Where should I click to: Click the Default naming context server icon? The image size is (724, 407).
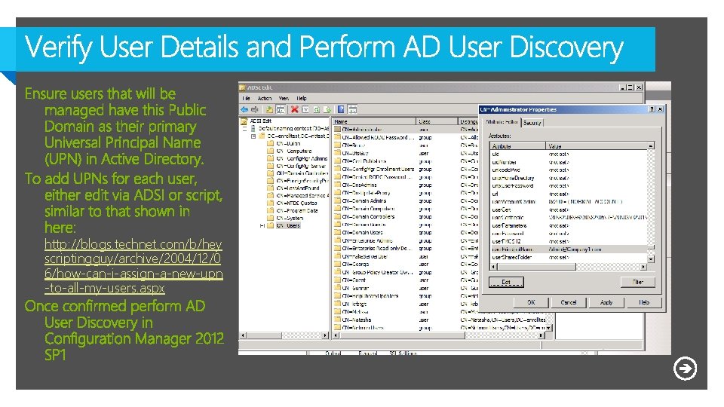click(x=253, y=128)
